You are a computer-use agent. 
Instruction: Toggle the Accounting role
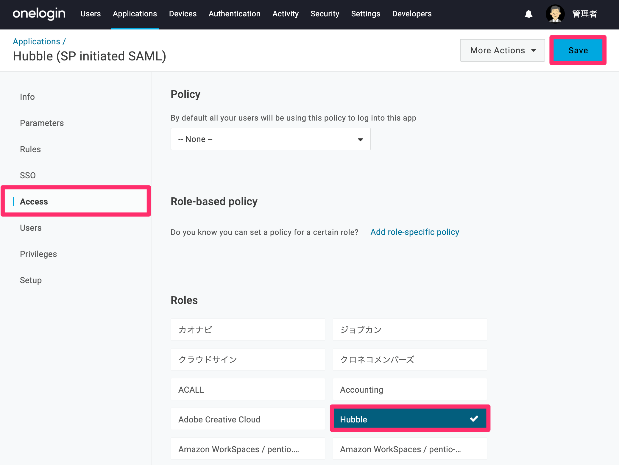pyautogui.click(x=410, y=389)
